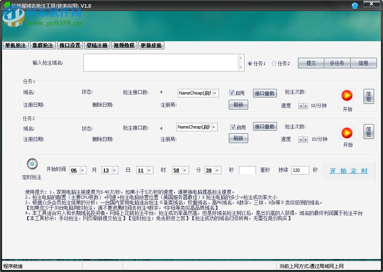Select the 任务2 radio button
The image size is (383, 272).
[x=273, y=63]
